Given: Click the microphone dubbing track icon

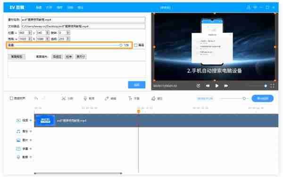Looking at the screenshot, I should (18, 157).
